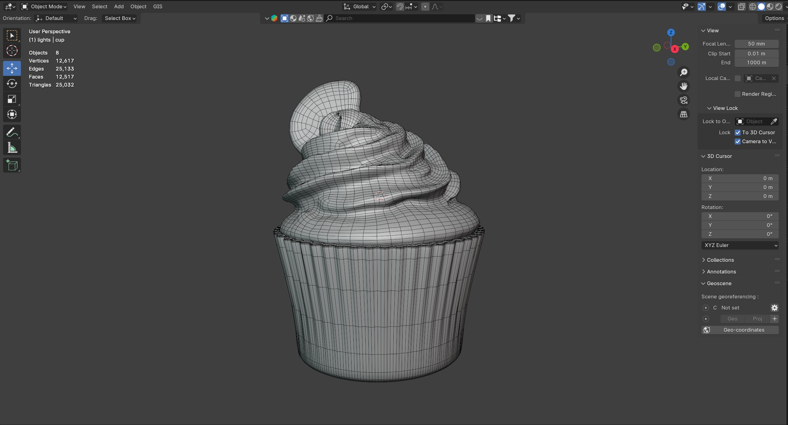Image resolution: width=788 pixels, height=425 pixels.
Task: Open the XYZ Euler rotation mode dropdown
Action: (x=740, y=245)
